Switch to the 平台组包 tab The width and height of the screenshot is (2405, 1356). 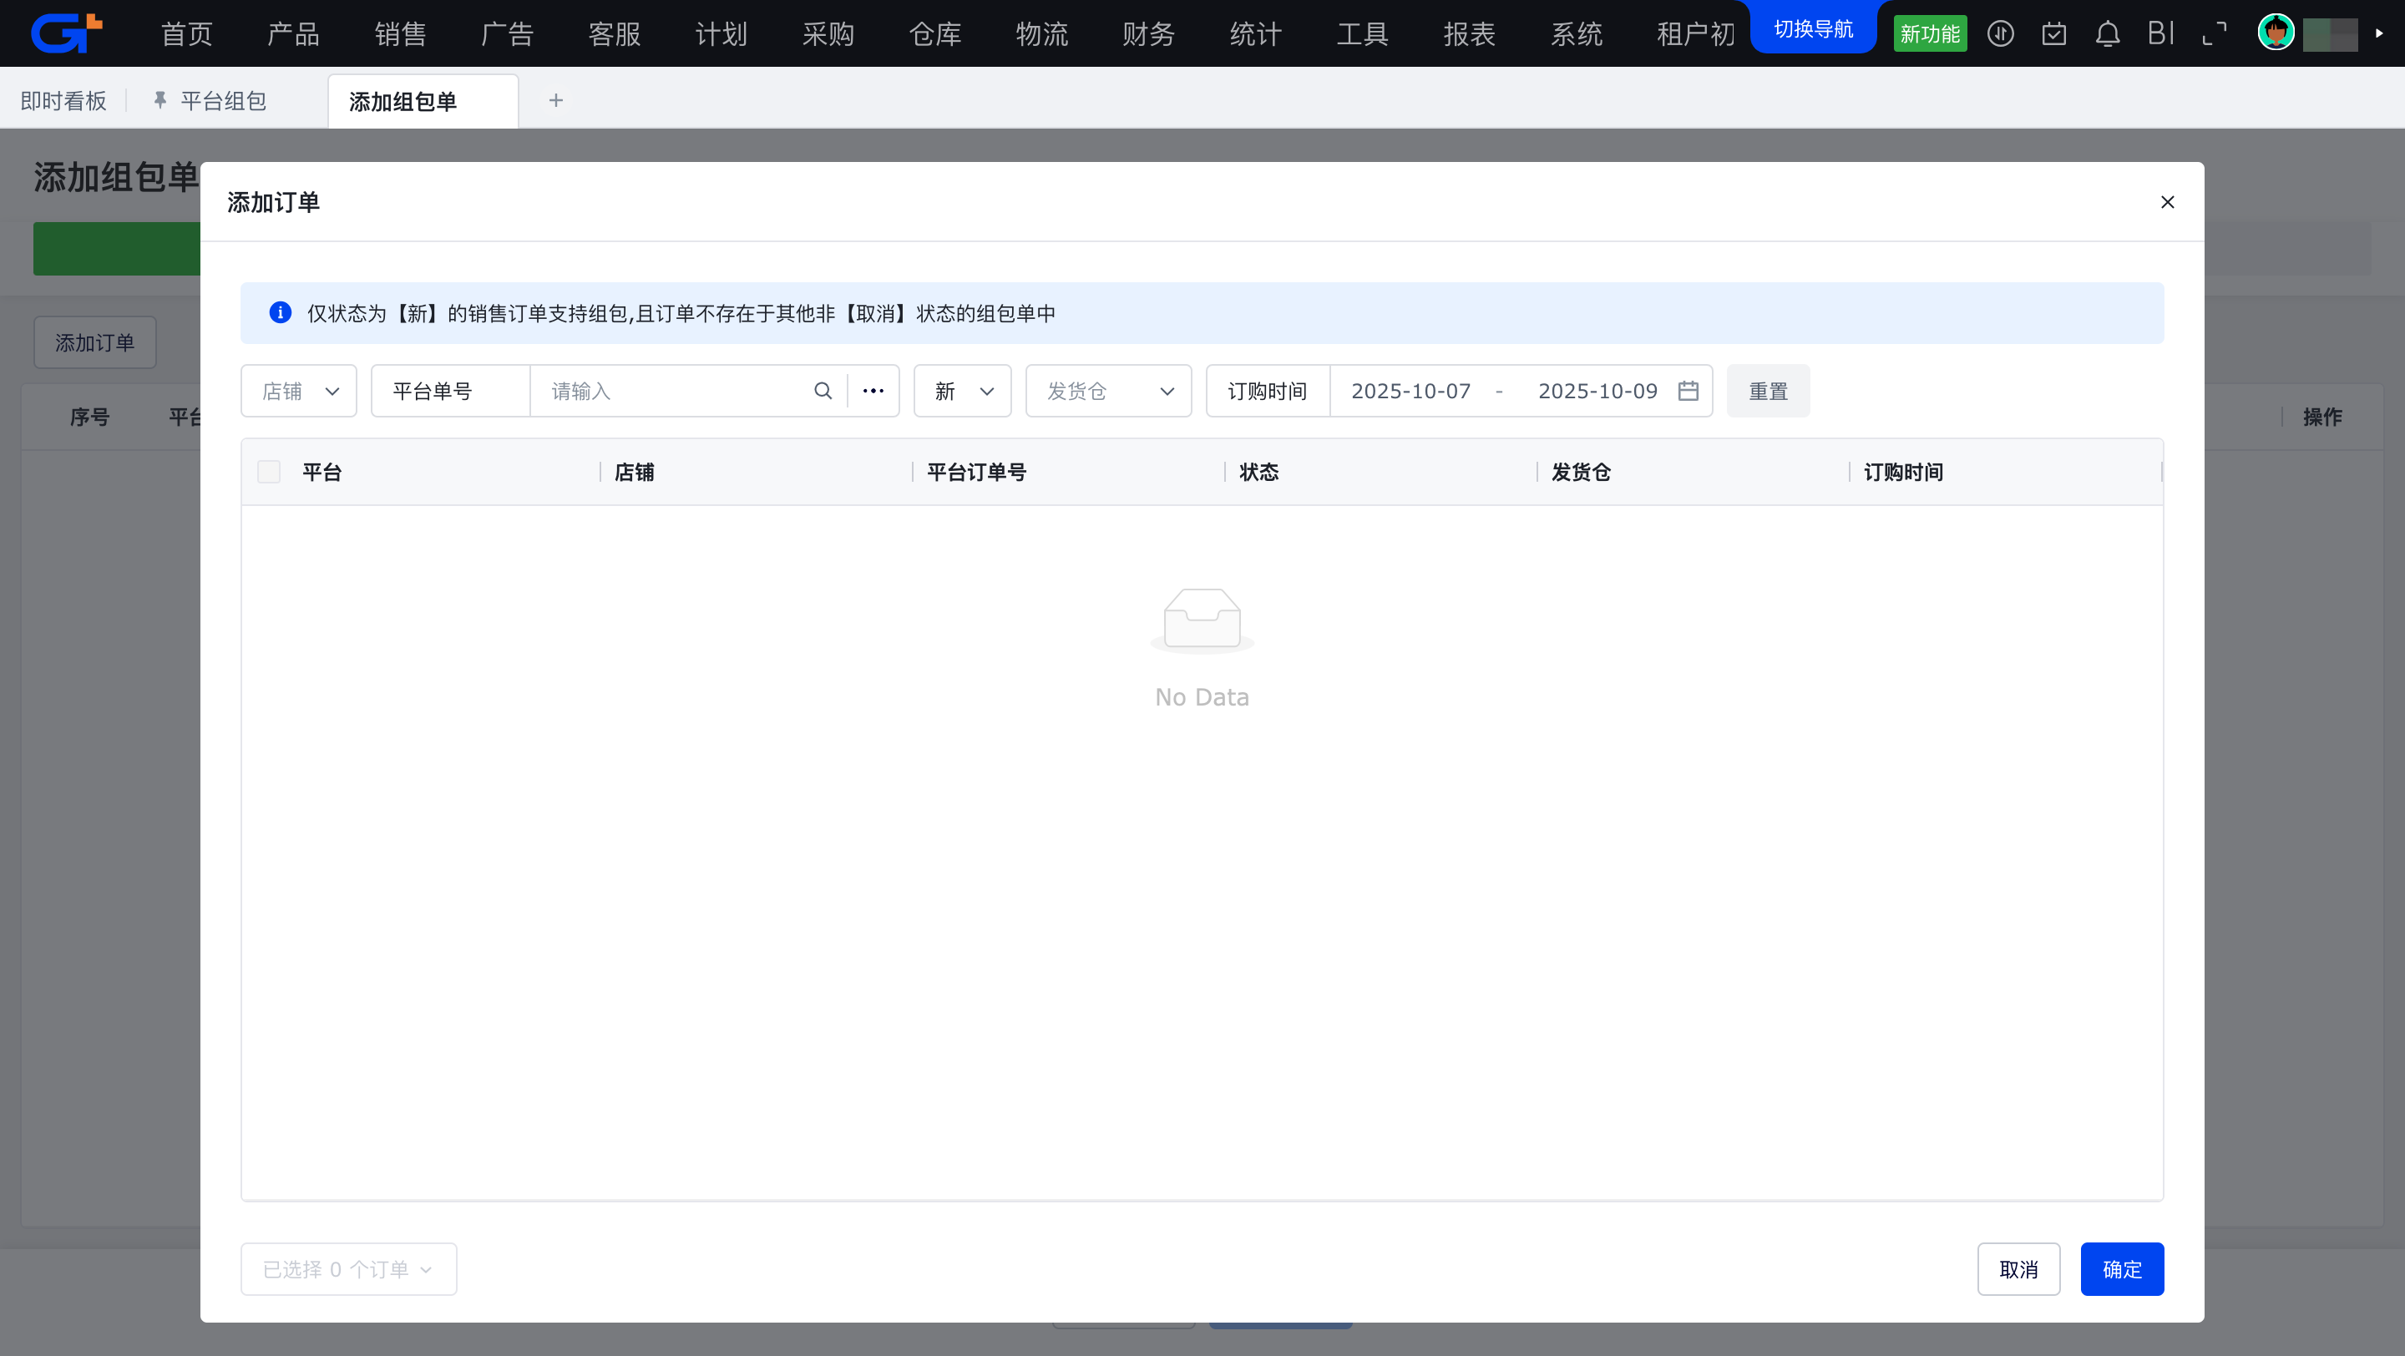(222, 101)
